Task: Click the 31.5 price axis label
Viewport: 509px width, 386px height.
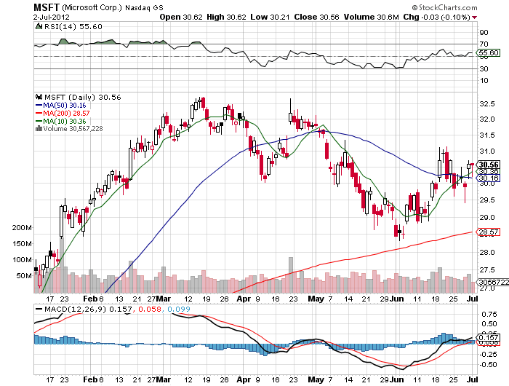Action: 487,135
